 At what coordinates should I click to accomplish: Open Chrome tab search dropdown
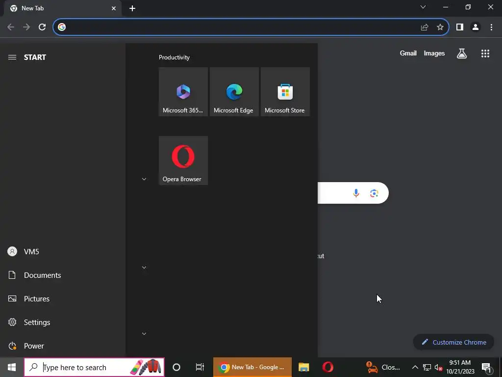pos(423,7)
